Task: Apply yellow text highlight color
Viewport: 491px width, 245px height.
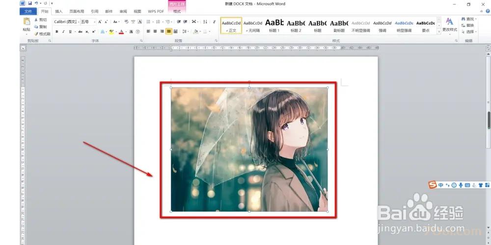Action: (x=111, y=31)
